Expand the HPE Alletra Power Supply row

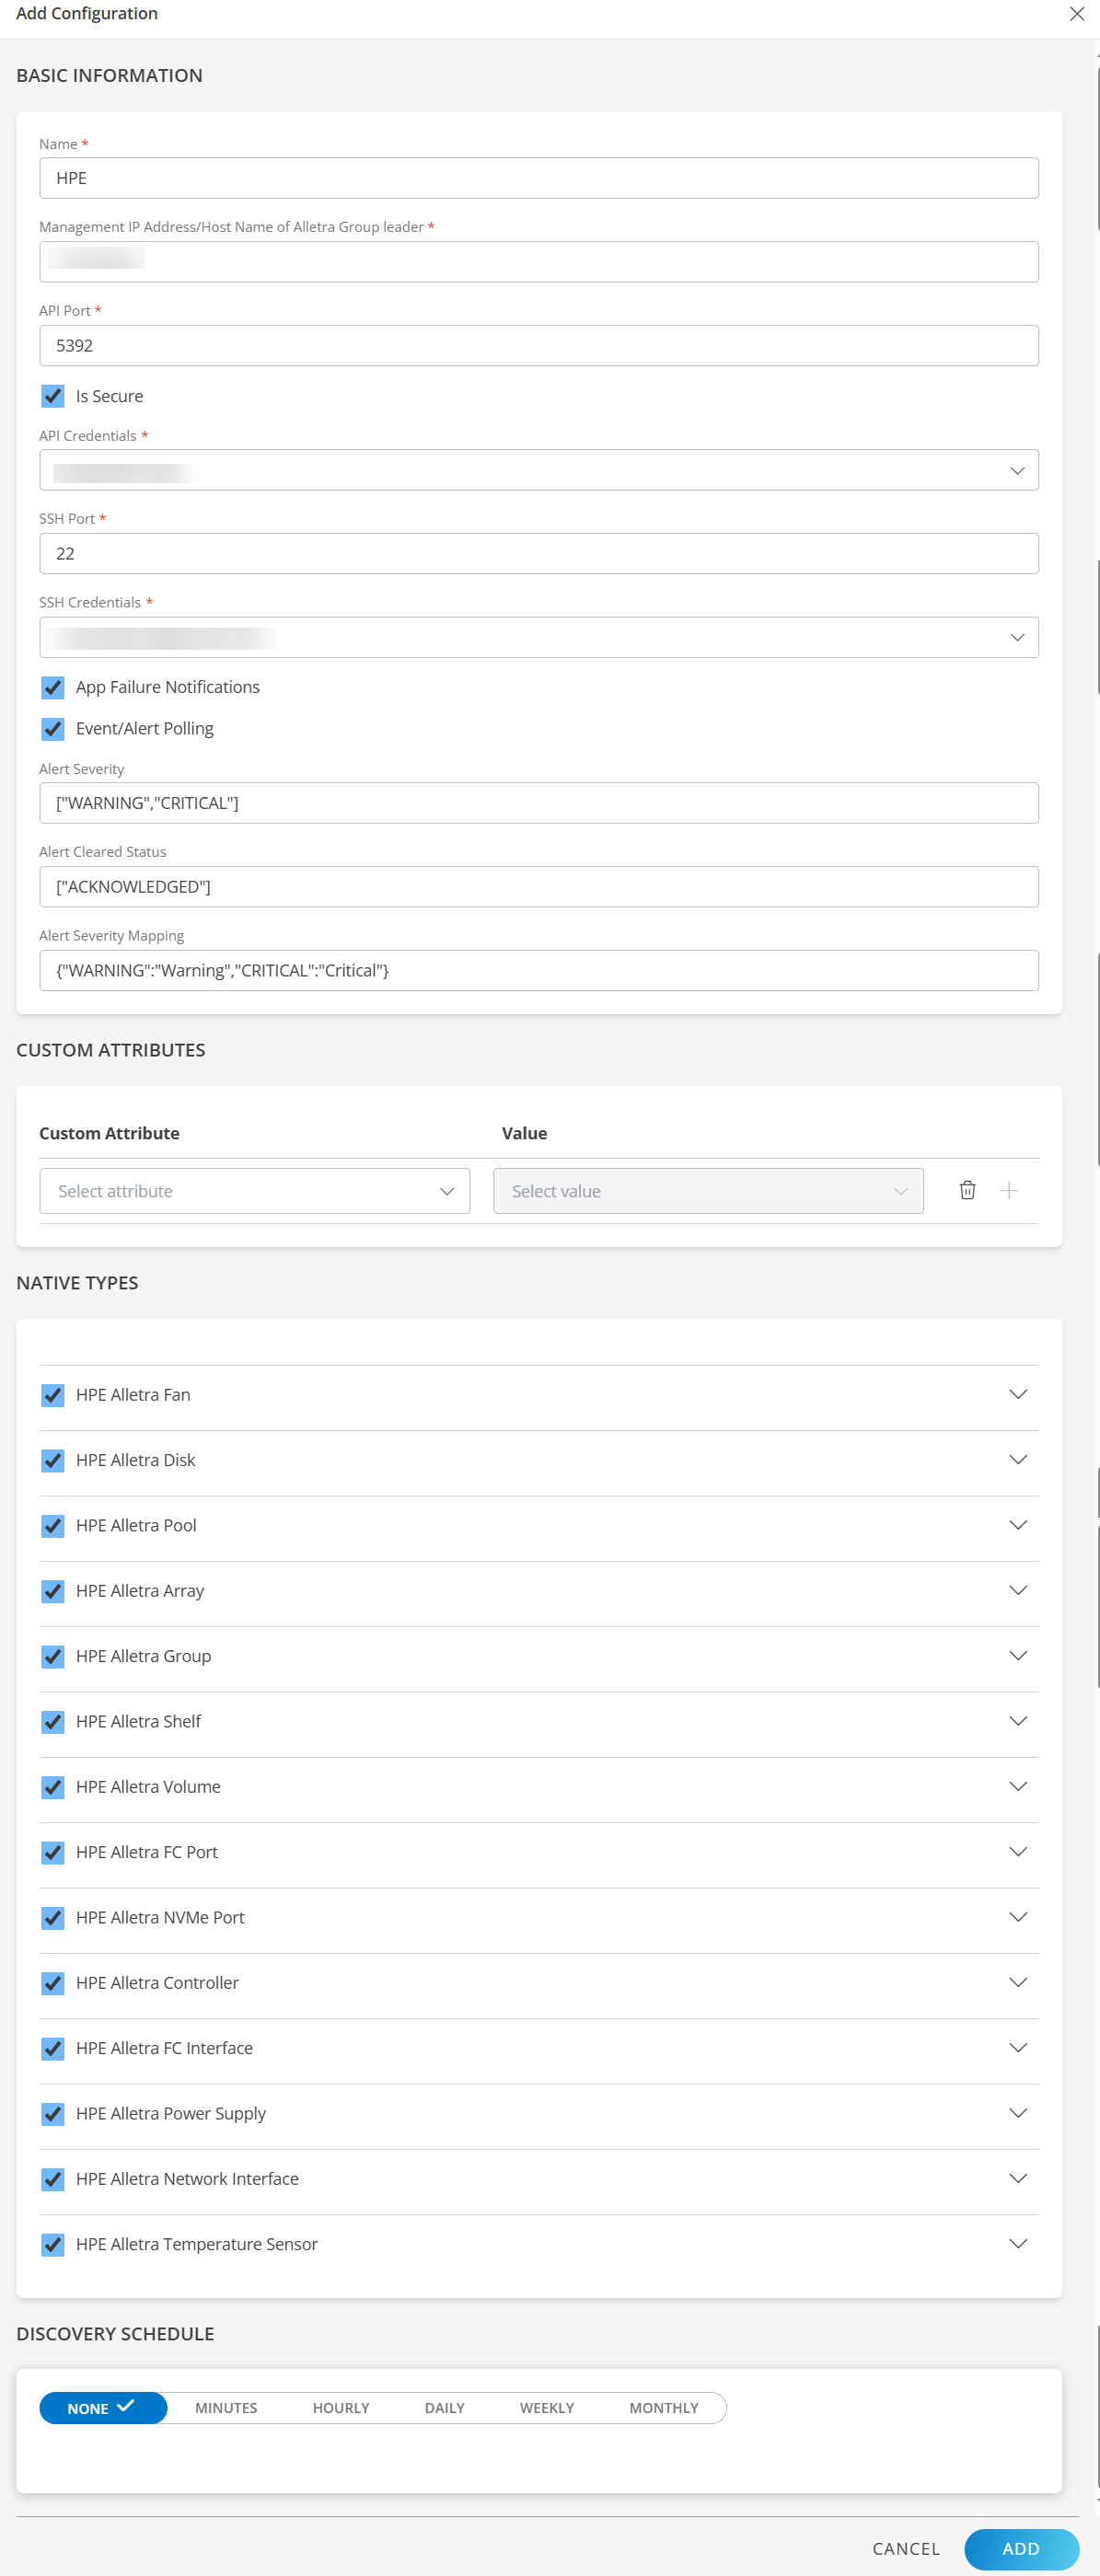point(1018,2113)
